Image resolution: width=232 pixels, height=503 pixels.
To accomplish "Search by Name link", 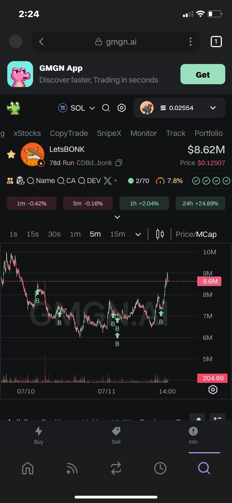I will pyautogui.click(x=41, y=181).
